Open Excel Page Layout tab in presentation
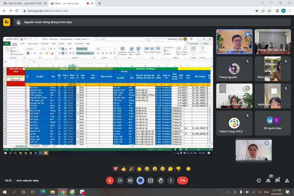This screenshot has height=196, width=294. pyautogui.click(x=33, y=43)
